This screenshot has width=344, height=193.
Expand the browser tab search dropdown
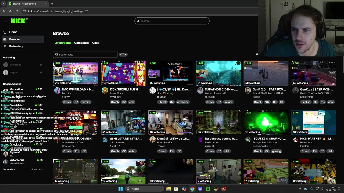pyautogui.click(x=3, y=3)
